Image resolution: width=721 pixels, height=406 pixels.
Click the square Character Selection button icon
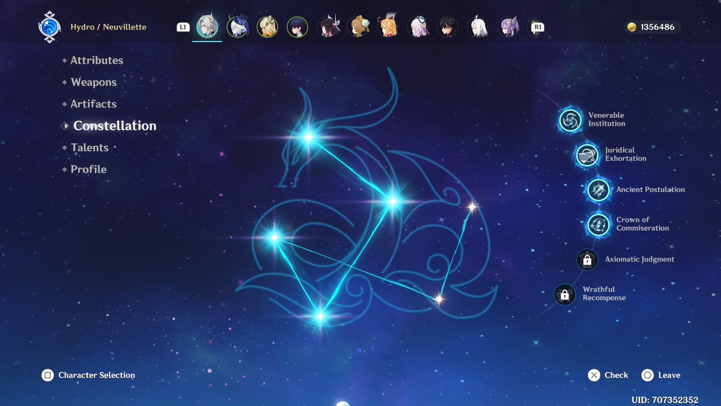tap(47, 375)
